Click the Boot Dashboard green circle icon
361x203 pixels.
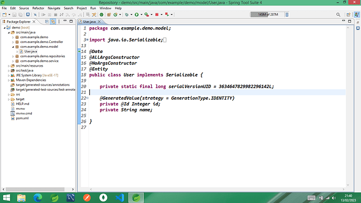pyautogui.click(x=101, y=15)
